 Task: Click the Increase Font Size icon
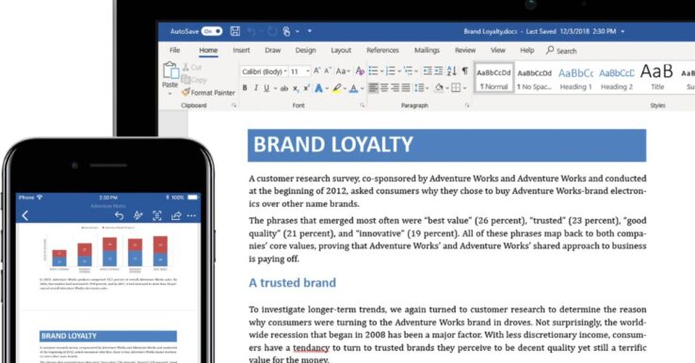317,71
